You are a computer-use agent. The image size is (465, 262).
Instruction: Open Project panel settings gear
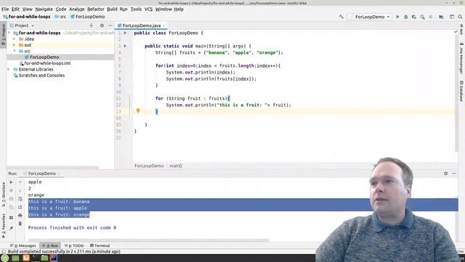tap(102, 25)
